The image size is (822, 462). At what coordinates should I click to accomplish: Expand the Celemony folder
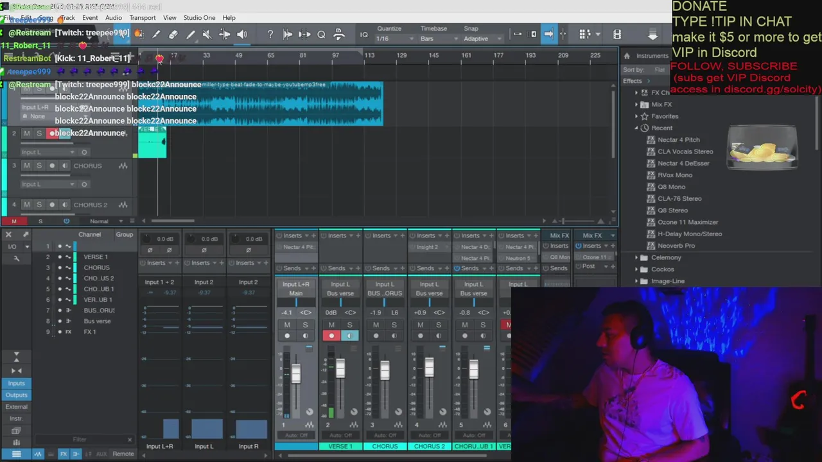point(636,257)
